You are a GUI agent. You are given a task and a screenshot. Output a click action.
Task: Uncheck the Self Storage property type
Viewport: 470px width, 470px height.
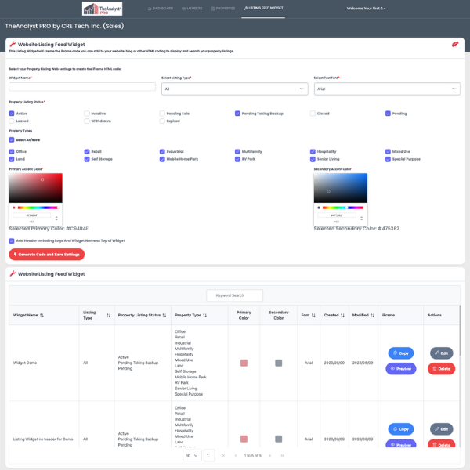pyautogui.click(x=87, y=159)
